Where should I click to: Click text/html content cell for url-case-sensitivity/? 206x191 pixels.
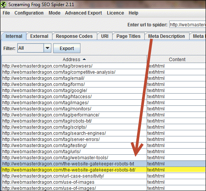coord(177,176)
